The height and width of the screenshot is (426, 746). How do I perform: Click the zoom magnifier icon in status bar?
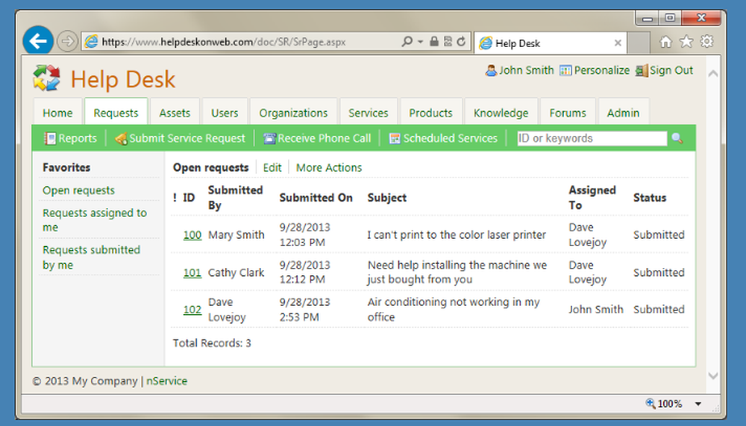click(651, 404)
